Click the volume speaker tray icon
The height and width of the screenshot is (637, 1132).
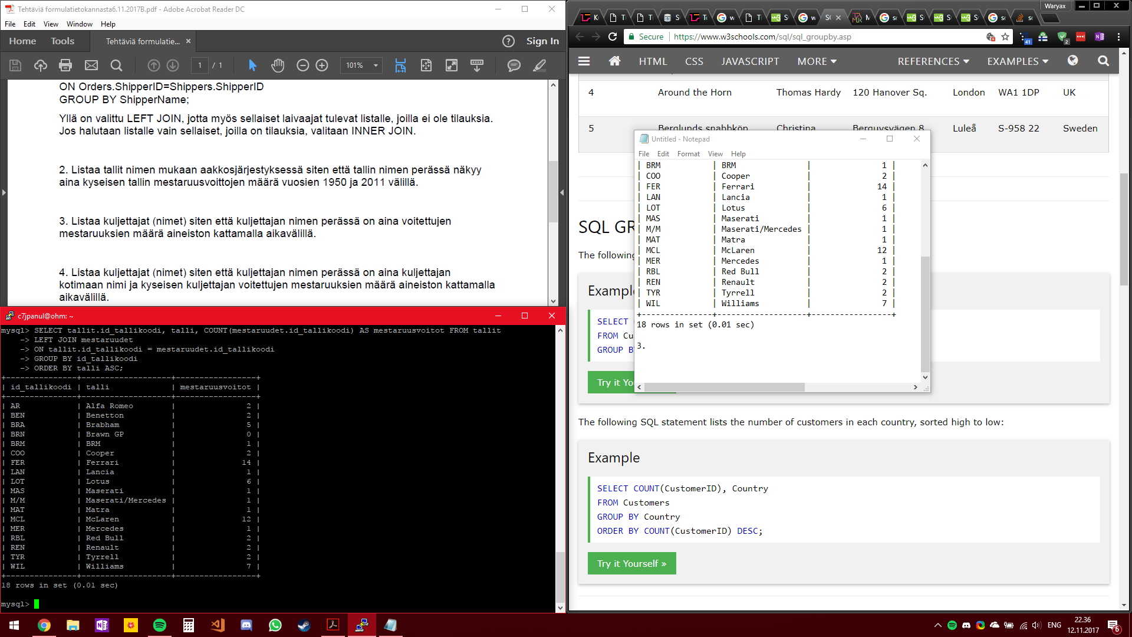1036,625
